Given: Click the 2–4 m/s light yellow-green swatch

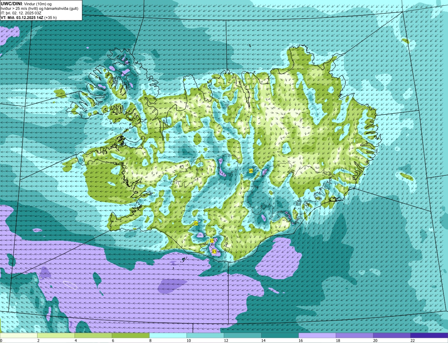Looking at the screenshot, I should coord(56,335).
